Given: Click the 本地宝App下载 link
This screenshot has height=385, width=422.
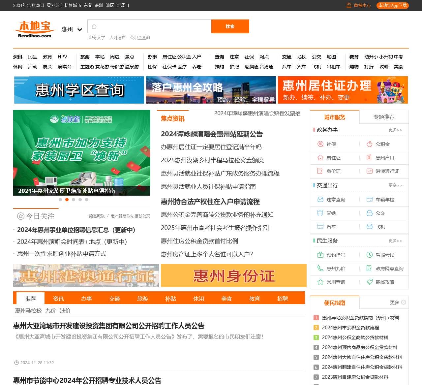Looking at the screenshot, I should tap(392, 5).
